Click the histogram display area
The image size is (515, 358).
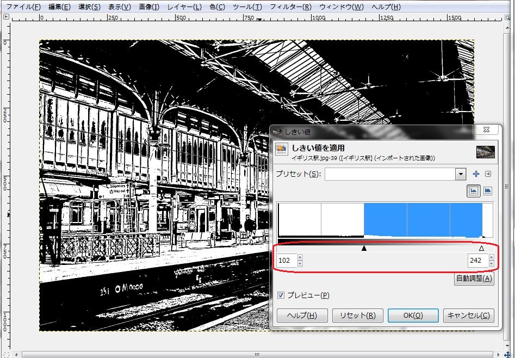pyautogui.click(x=385, y=220)
